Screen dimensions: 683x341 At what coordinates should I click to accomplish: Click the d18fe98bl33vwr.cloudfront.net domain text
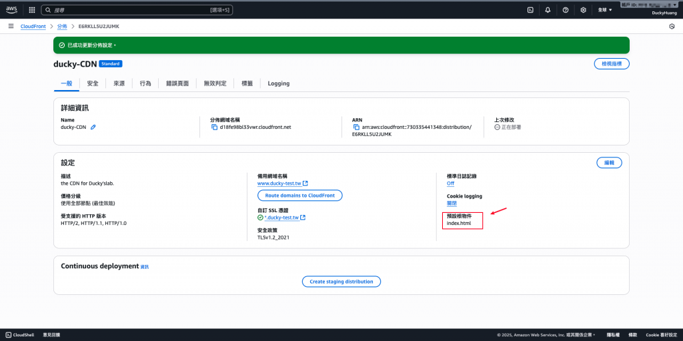tap(255, 127)
